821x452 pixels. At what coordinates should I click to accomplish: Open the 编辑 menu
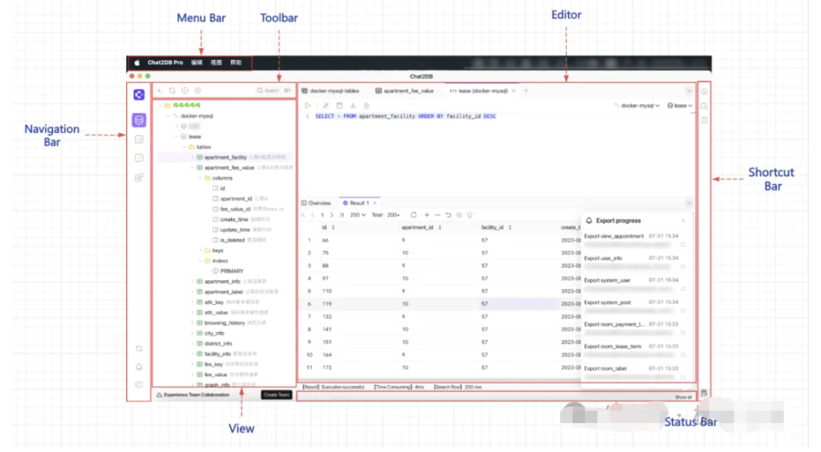tap(197, 62)
